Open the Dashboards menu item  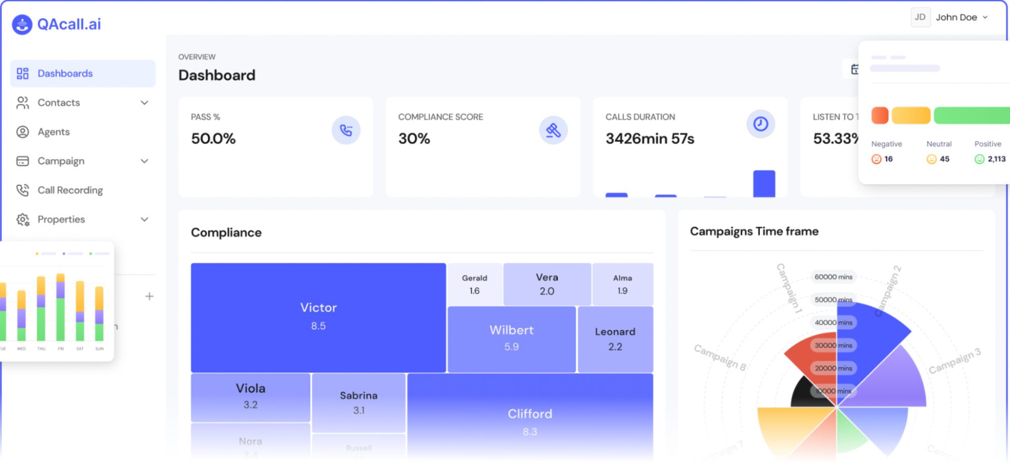pyautogui.click(x=83, y=74)
